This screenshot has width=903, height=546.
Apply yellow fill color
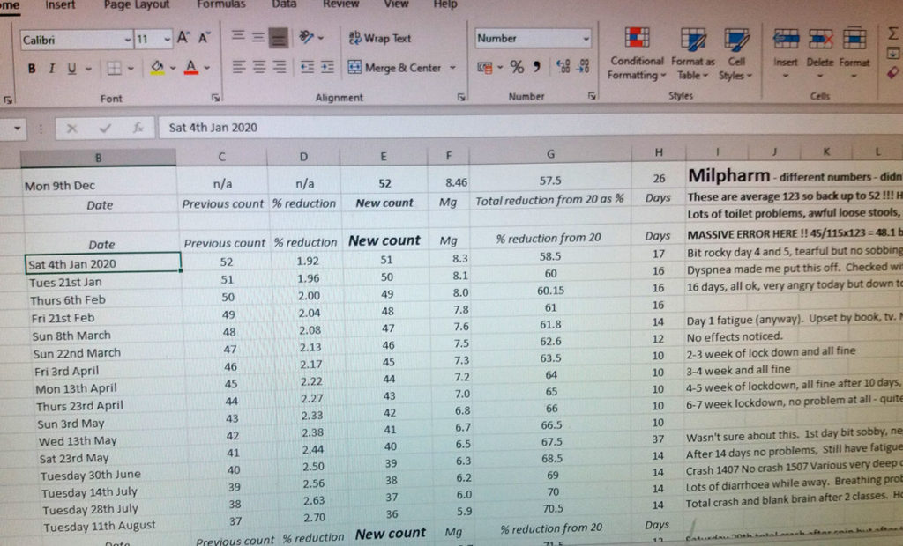point(157,68)
